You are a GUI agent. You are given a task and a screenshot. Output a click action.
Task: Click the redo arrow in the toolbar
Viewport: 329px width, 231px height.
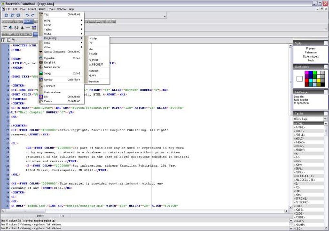click(33, 15)
